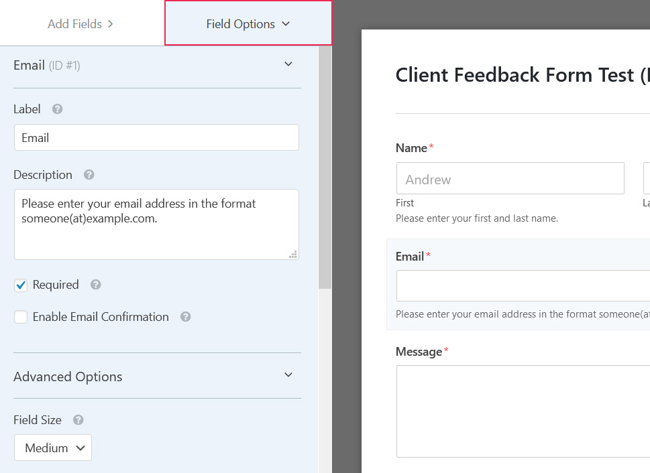Focus the Description textarea
650x473 pixels.
tap(156, 224)
